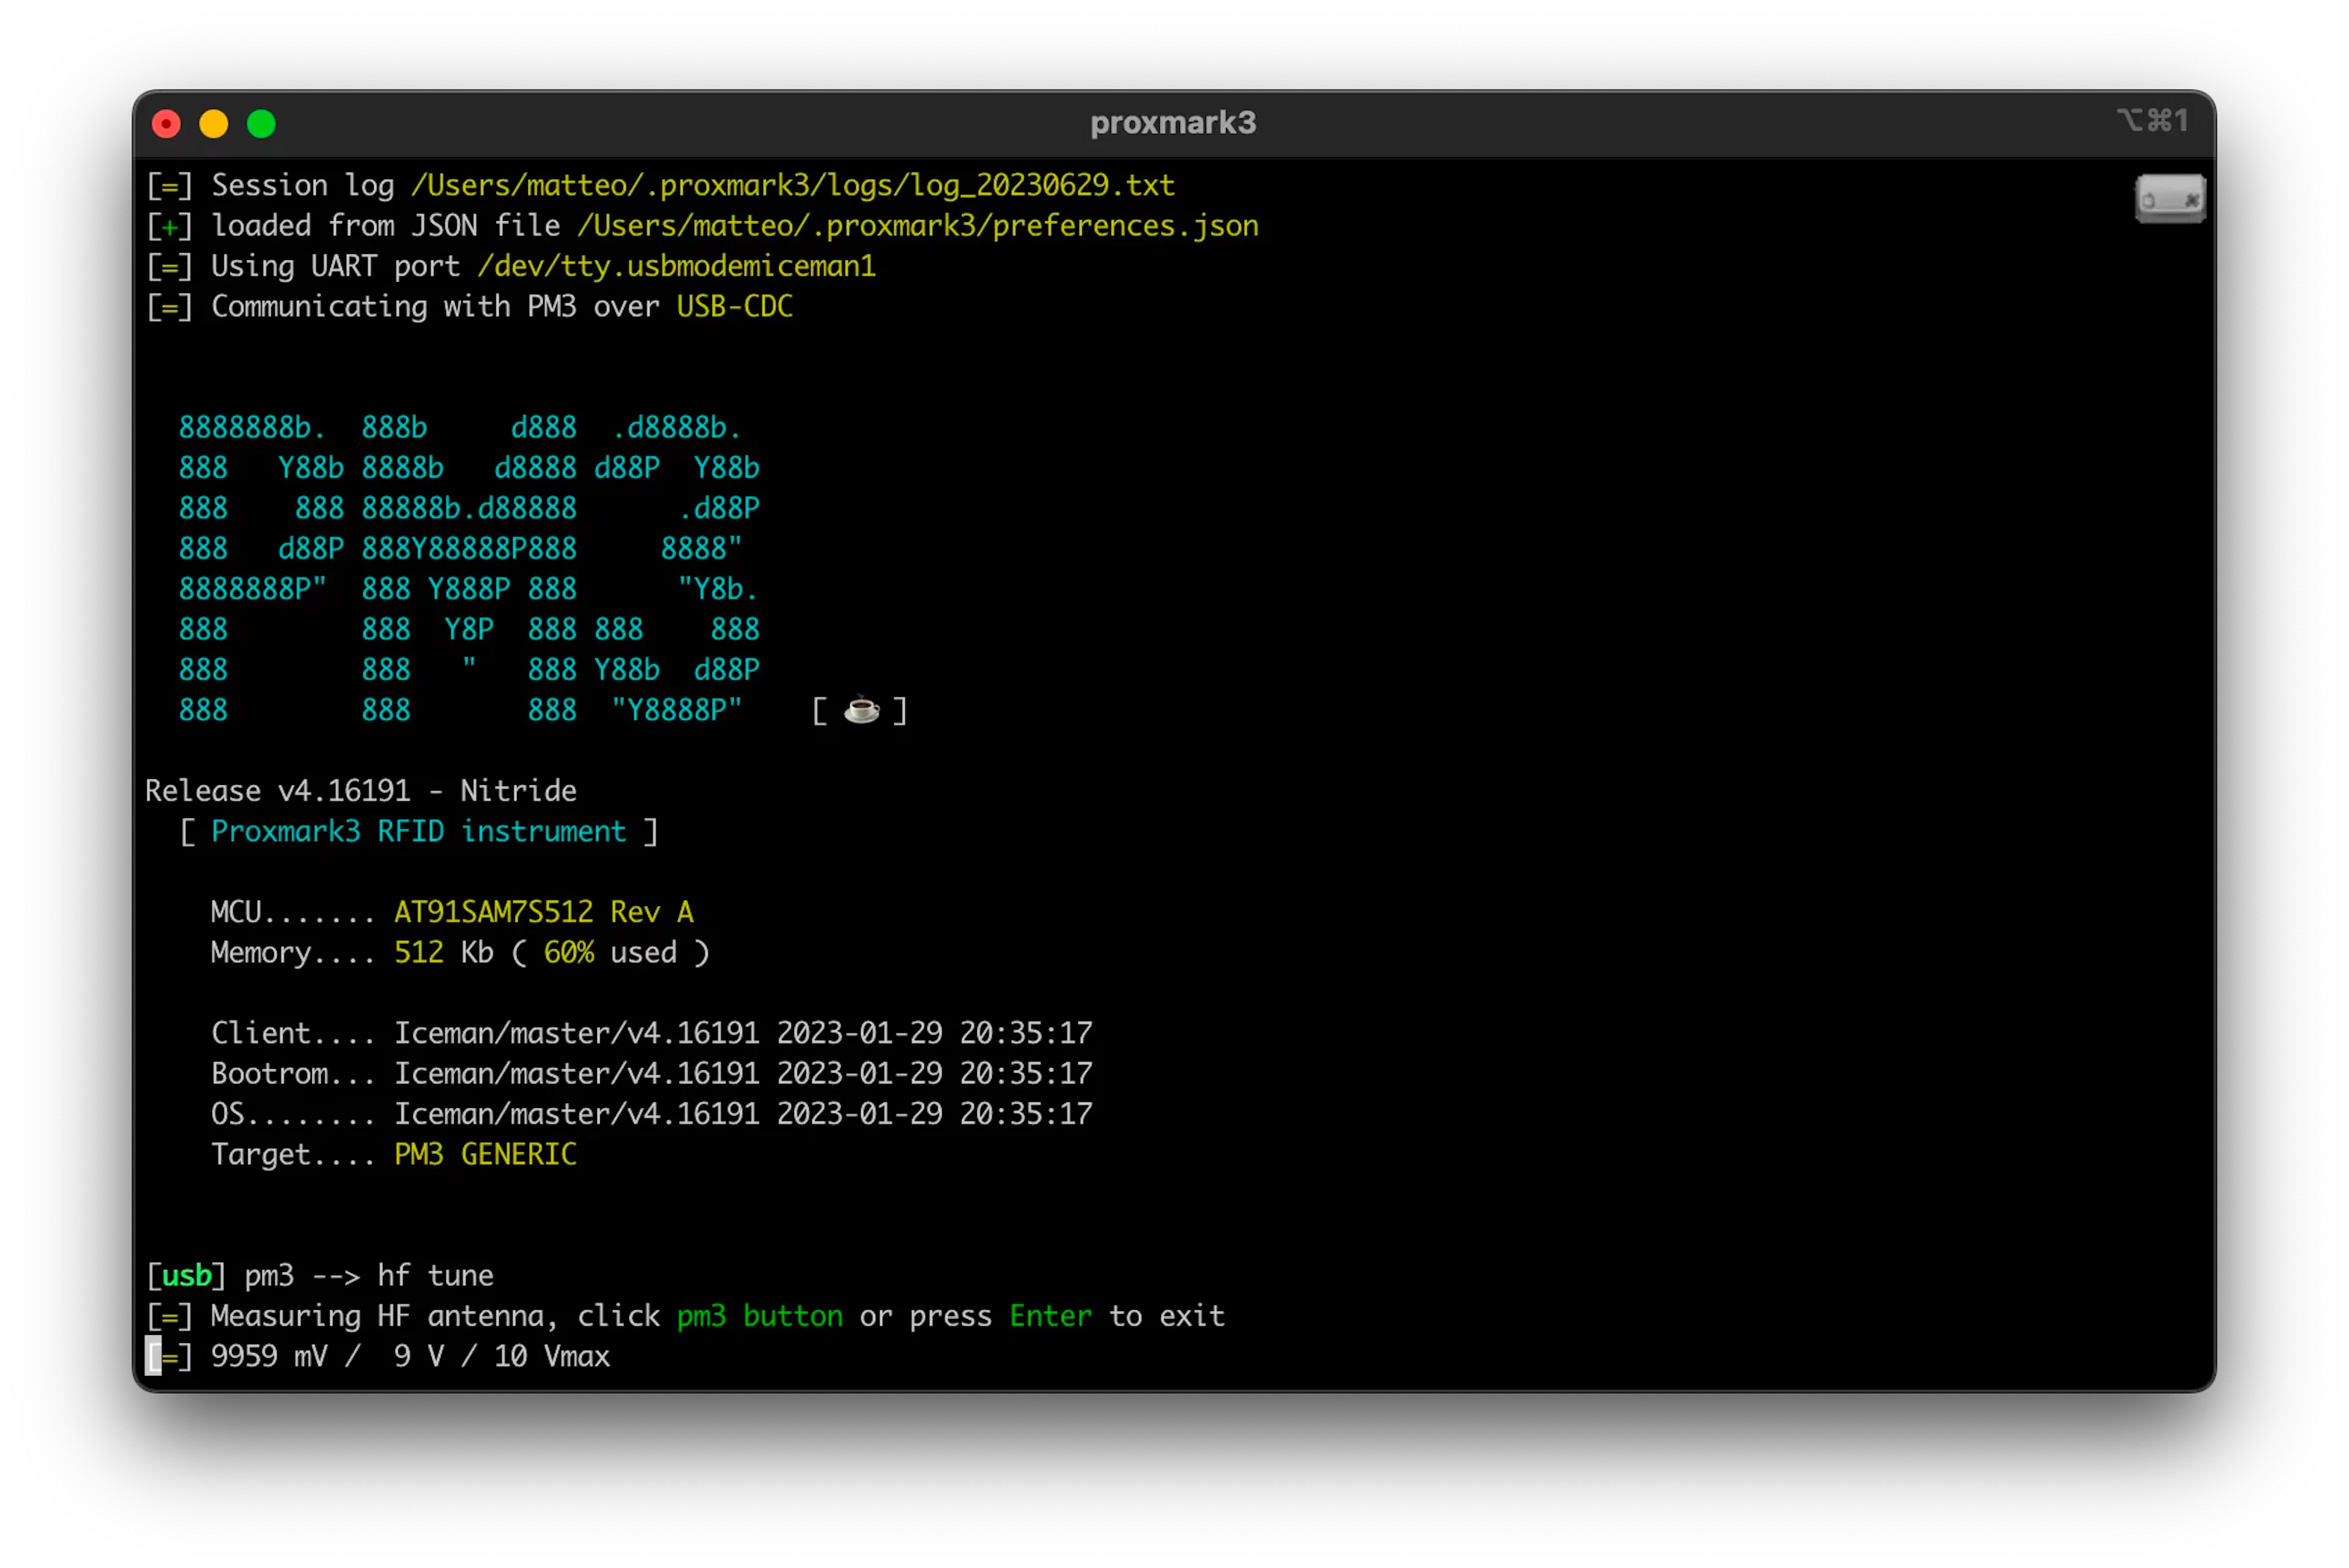Click the coffee cup emoji in brackets
The image size is (2349, 1568).
coord(862,710)
